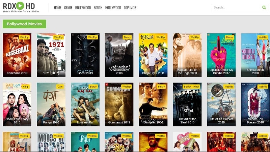270x152 pixels.
Task: Click the RDX HD site logo
Action: (21, 7)
